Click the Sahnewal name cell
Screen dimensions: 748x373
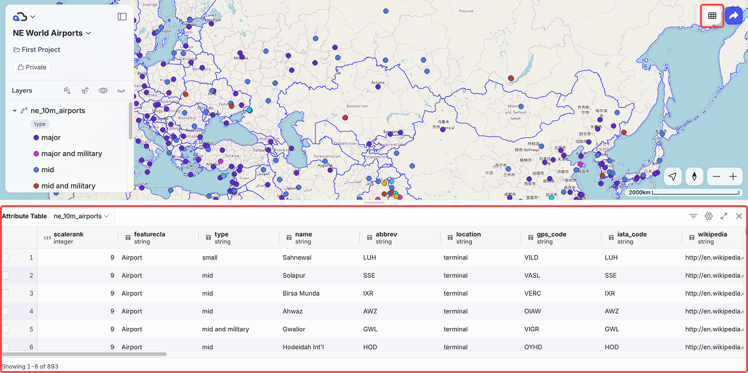319,257
